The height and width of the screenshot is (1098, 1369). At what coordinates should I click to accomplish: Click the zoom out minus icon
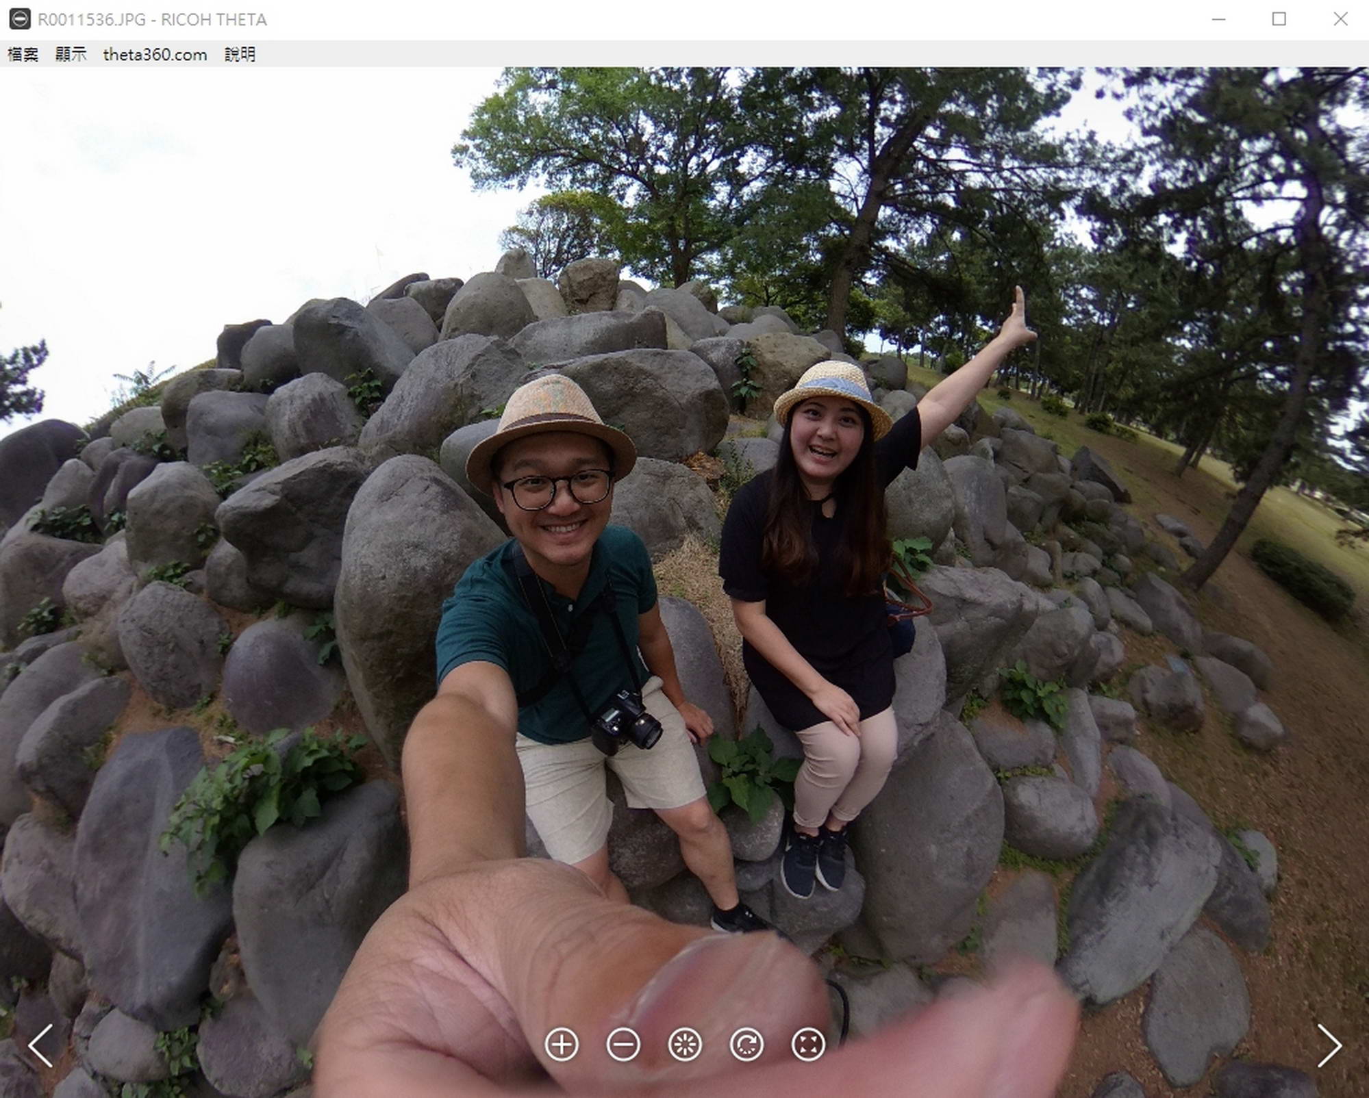(623, 1045)
